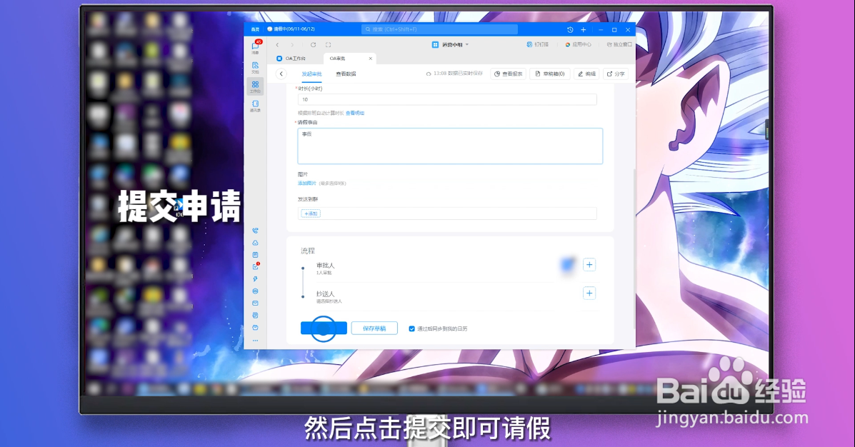
Task: Click the profile avatar in title bar
Action: click(x=255, y=29)
